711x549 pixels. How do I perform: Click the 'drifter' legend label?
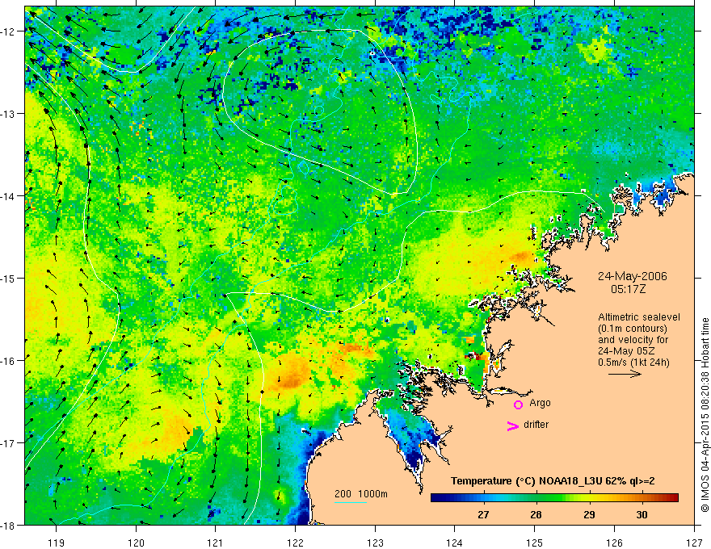536,425
